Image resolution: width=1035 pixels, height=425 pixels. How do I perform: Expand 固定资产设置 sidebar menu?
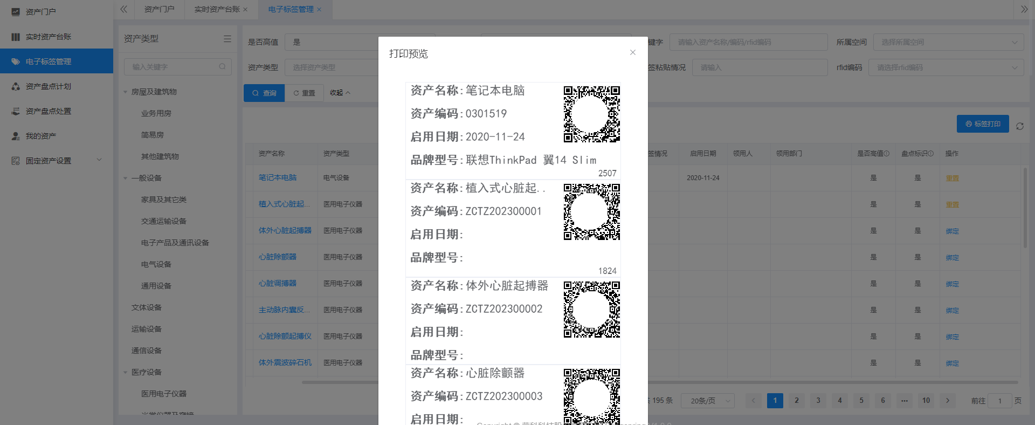click(57, 161)
